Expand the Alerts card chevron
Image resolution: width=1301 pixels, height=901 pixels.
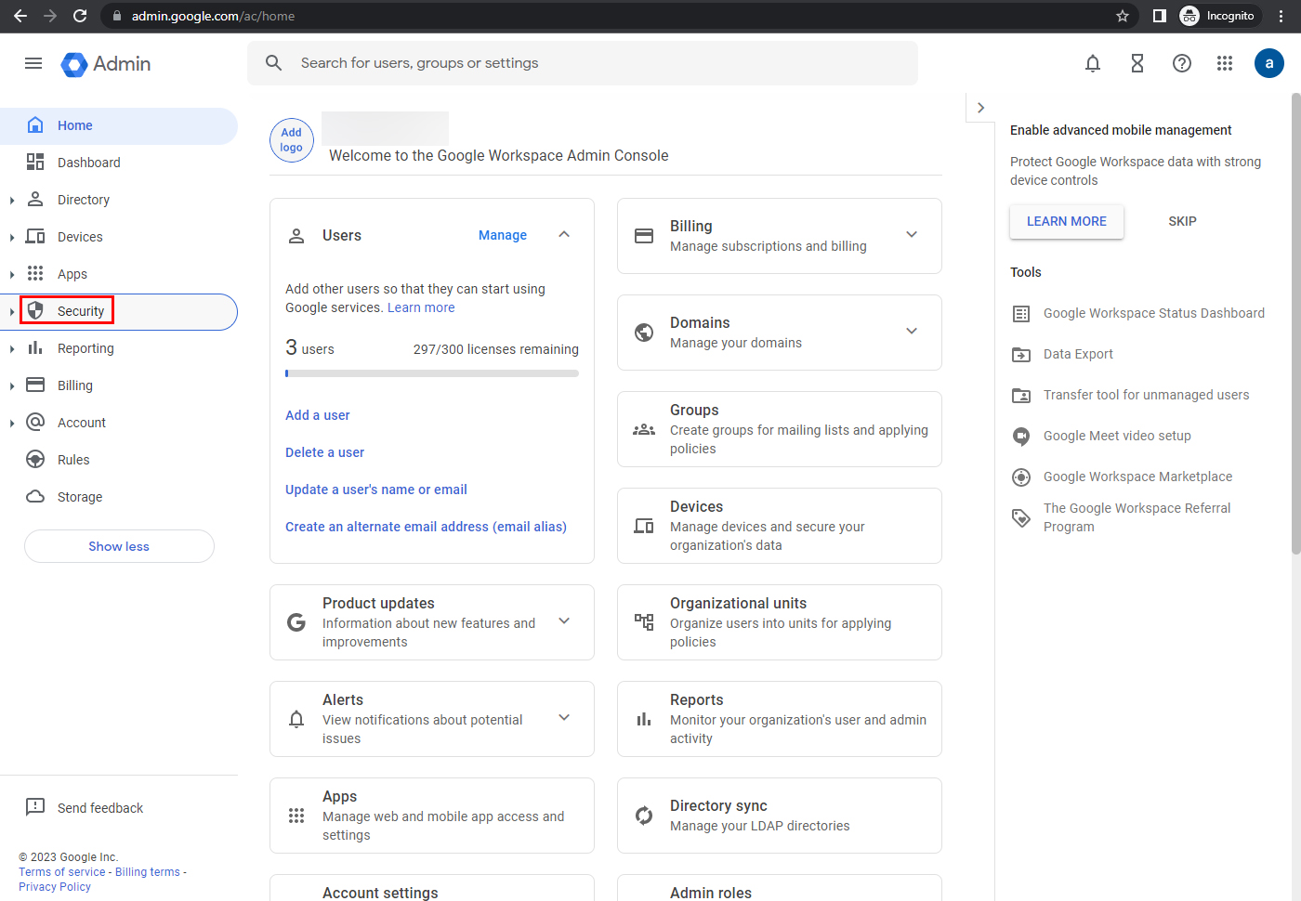[564, 718]
